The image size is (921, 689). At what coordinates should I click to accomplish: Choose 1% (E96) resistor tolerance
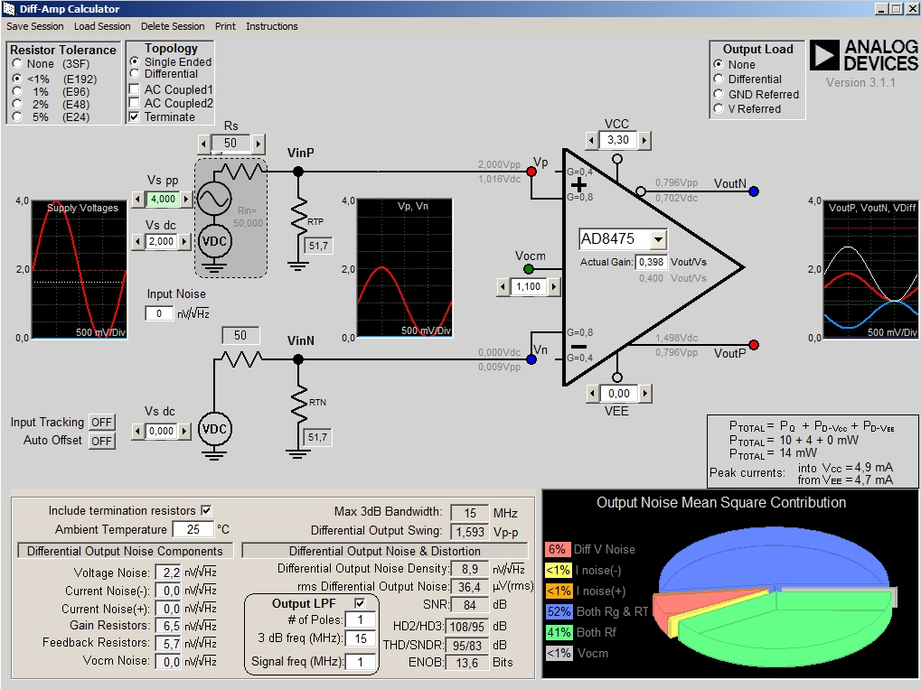click(17, 91)
